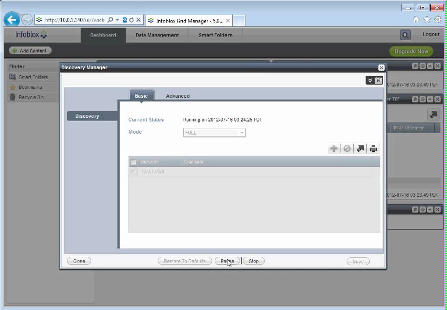Click the export arrow icon above network table
Image resolution: width=447 pixels, height=310 pixels.
(360, 148)
